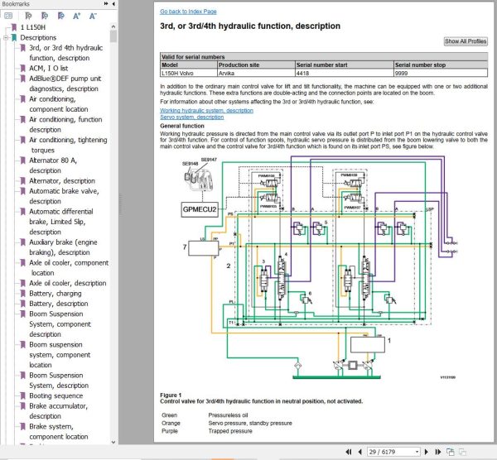Screen dimensions: 497x460
Task: Click the Figure 1 caption label
Action: pos(171,395)
